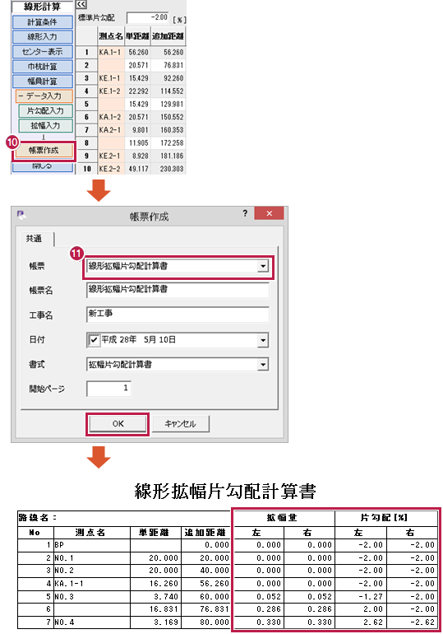Click the センター表示 sidebar button
This screenshot has width=443, height=634.
(43, 52)
